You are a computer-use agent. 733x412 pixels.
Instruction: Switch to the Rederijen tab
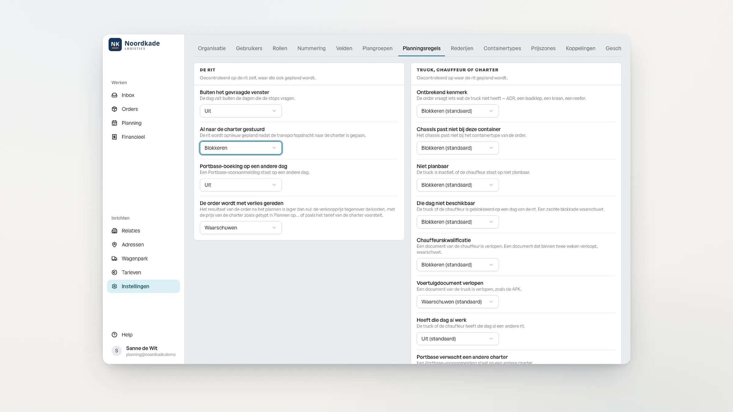tap(462, 48)
